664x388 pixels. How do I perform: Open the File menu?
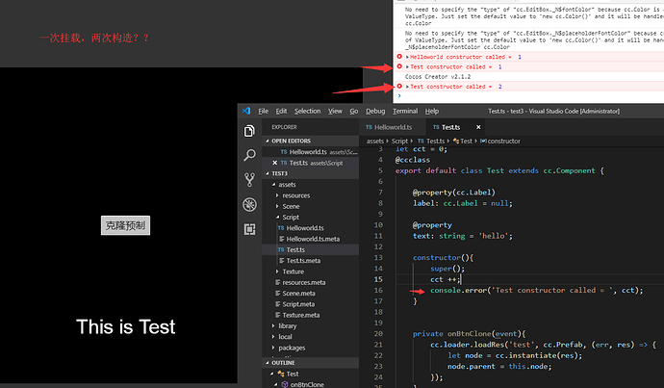pos(263,111)
